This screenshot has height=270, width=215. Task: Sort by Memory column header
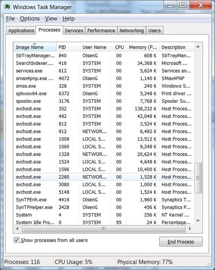coord(143,47)
